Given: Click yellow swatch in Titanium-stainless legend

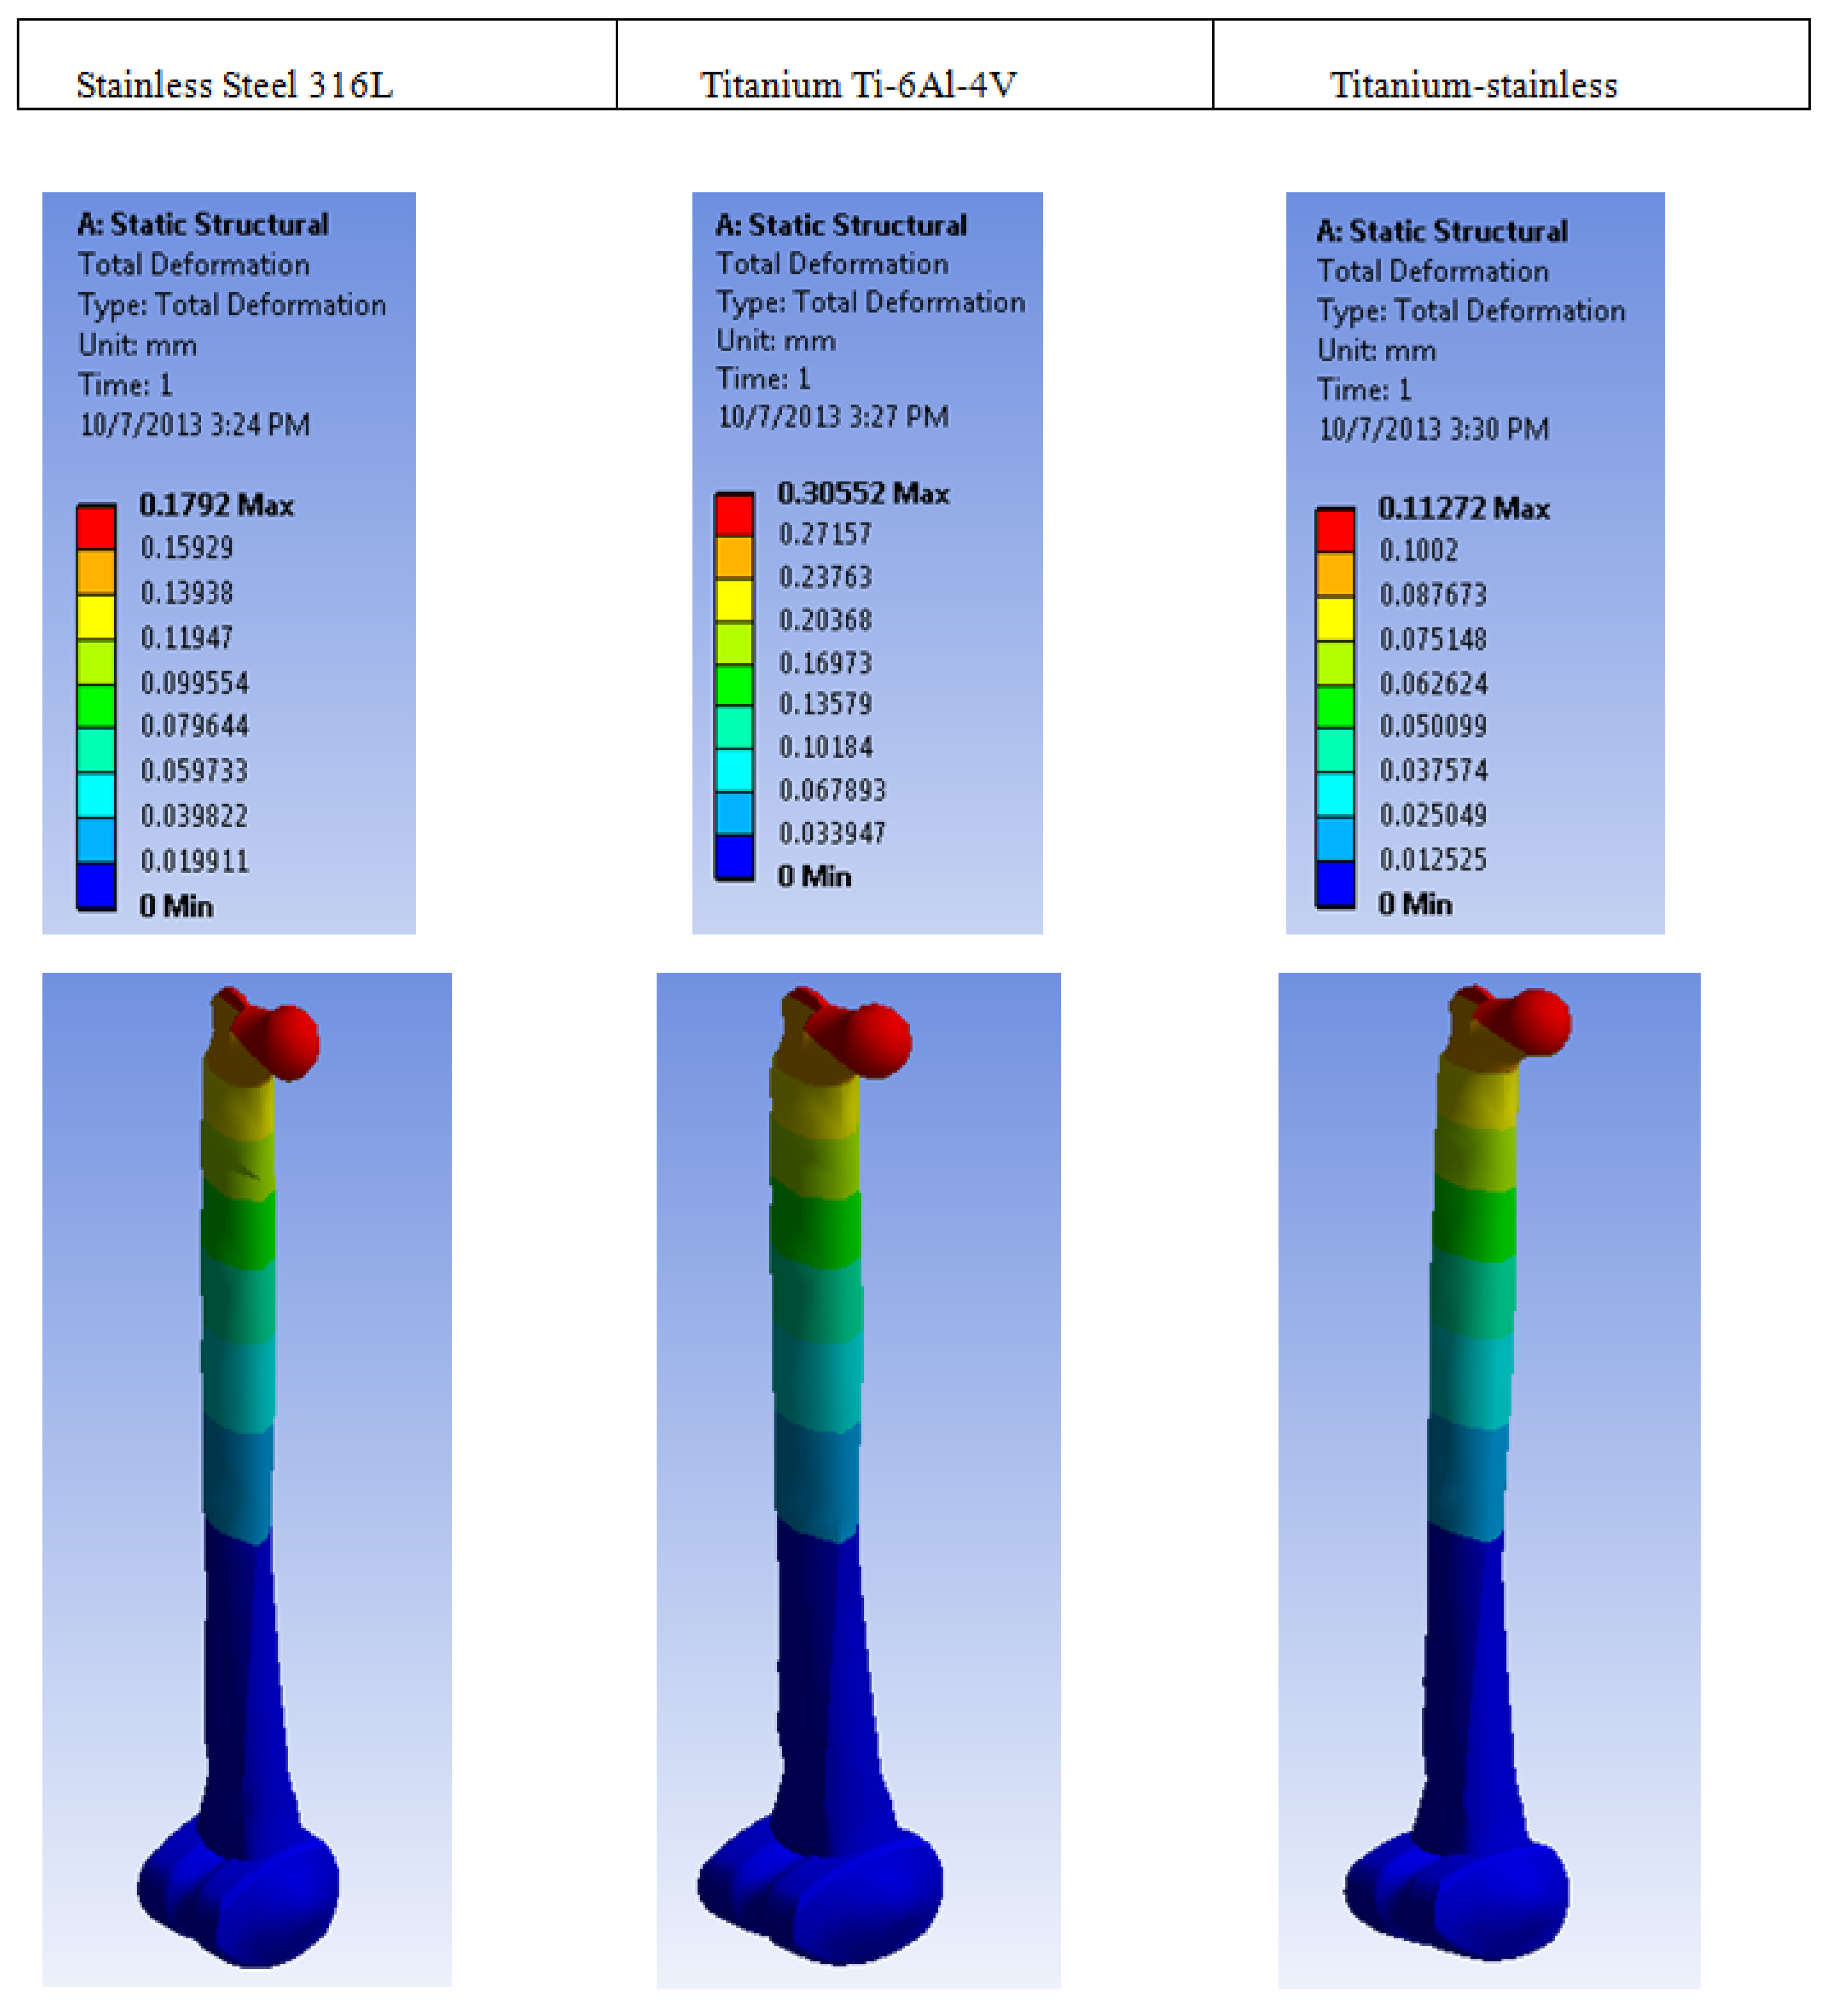Looking at the screenshot, I should [1334, 619].
